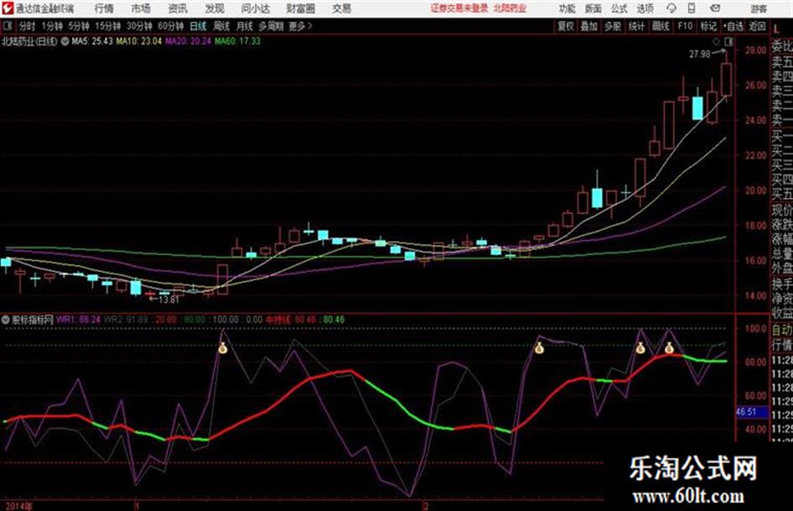Click the 返回 back button

757,26
